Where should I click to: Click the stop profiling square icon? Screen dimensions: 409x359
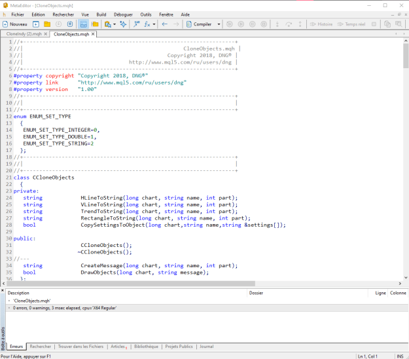point(374,24)
